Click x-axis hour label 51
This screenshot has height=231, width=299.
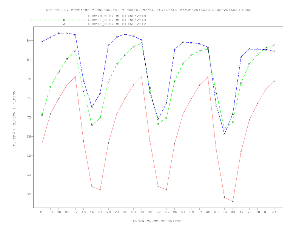pos(183,212)
